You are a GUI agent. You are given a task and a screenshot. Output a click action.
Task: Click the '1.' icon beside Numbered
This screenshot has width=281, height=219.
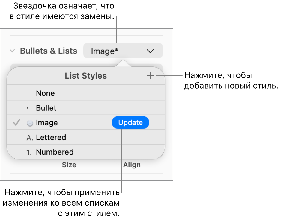[29, 152]
